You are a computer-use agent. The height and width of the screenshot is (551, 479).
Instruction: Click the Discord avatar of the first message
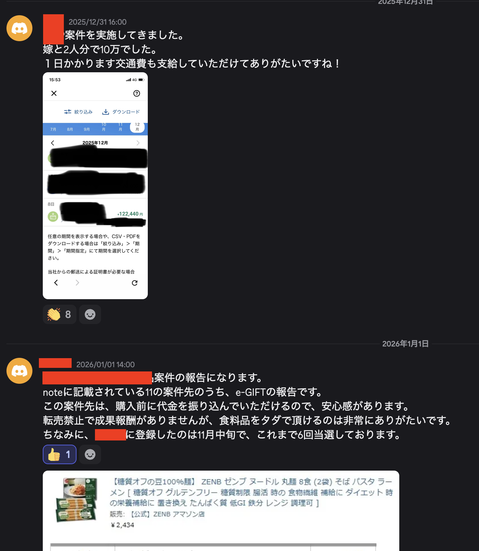19,28
